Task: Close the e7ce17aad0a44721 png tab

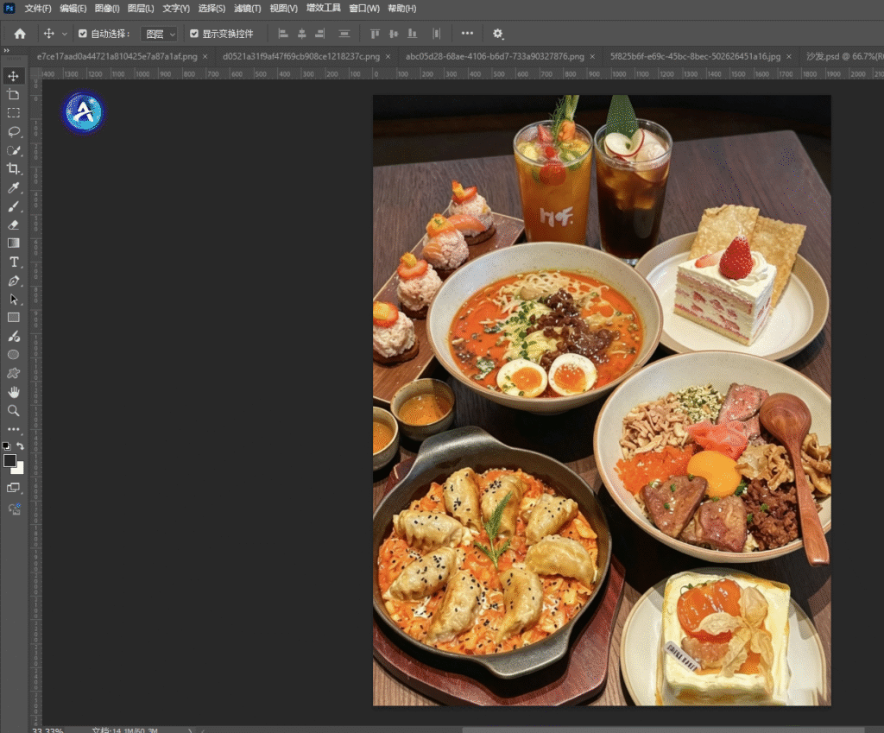Action: 205,56
